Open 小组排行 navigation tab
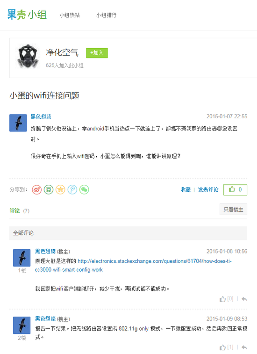This screenshot has height=354, width=257. coord(106,15)
